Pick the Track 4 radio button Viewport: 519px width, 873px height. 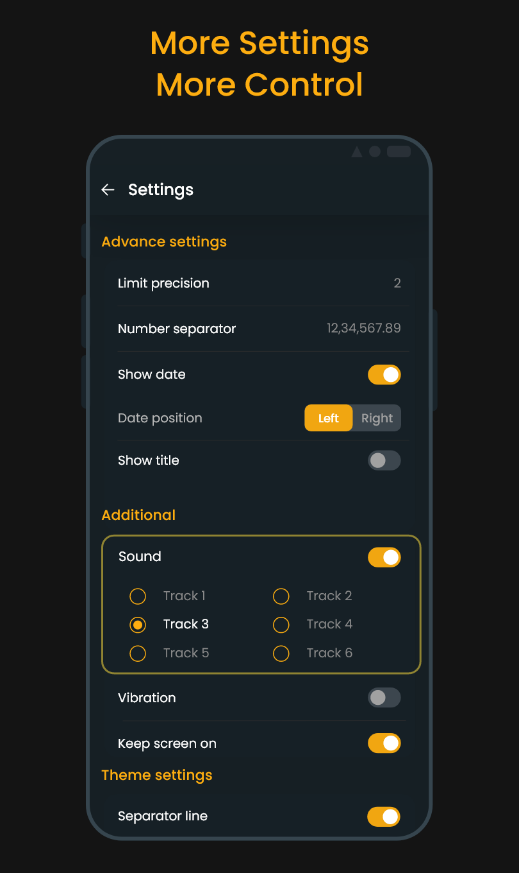(281, 625)
